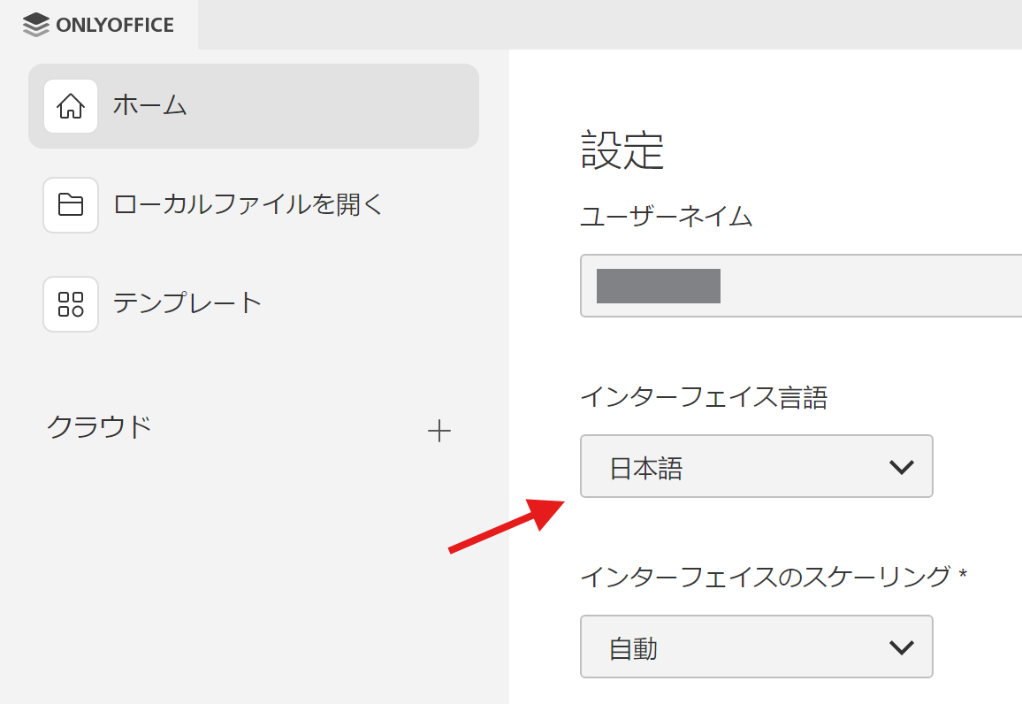Click the chevron arrow in the 自動 dropdown
This screenshot has height=704, width=1022.
tap(901, 647)
